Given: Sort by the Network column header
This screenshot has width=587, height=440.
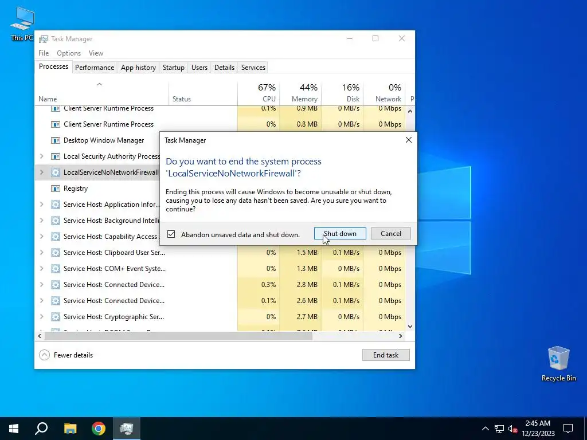Looking at the screenshot, I should 384,93.
